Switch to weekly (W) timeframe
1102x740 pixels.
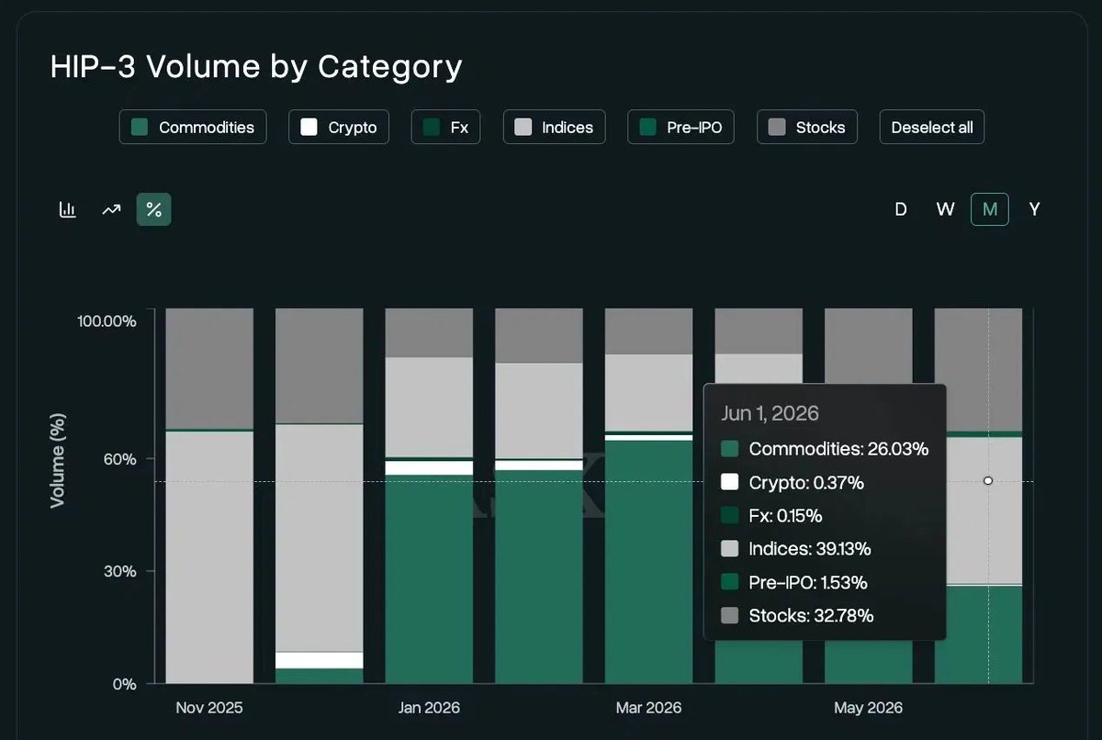click(945, 209)
